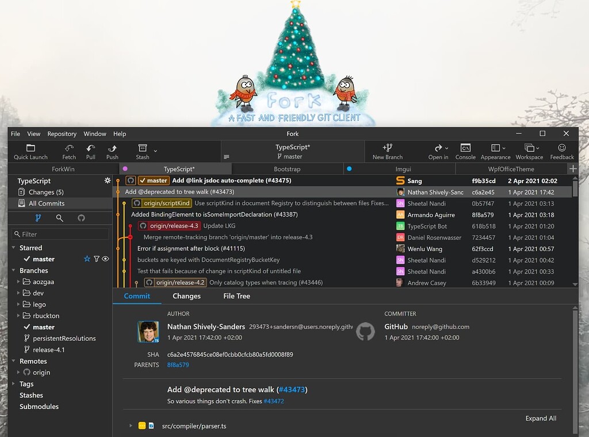Click the yellow modified status icon for parser.ts
Screen dimensions: 589x437
coord(141,425)
